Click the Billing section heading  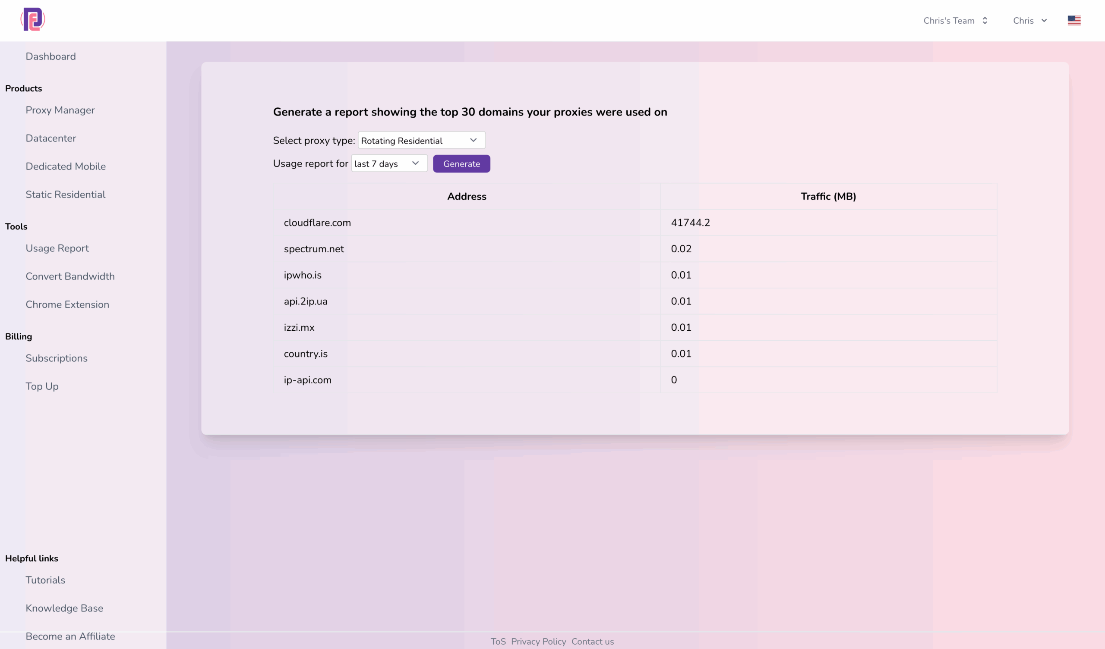pos(19,336)
